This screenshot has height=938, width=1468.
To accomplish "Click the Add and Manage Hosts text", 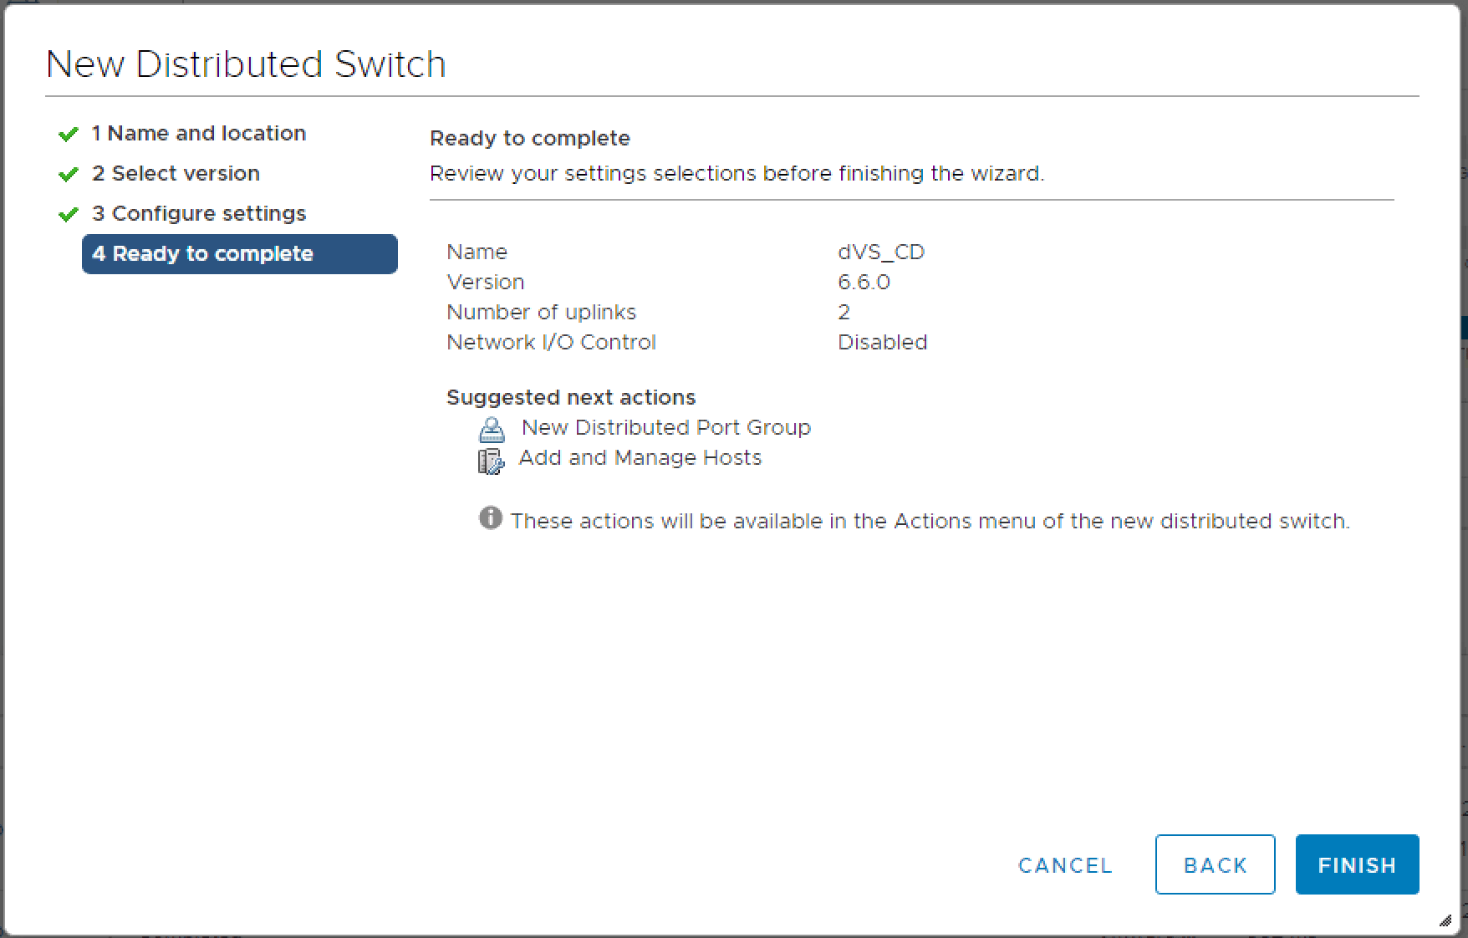I will point(640,458).
